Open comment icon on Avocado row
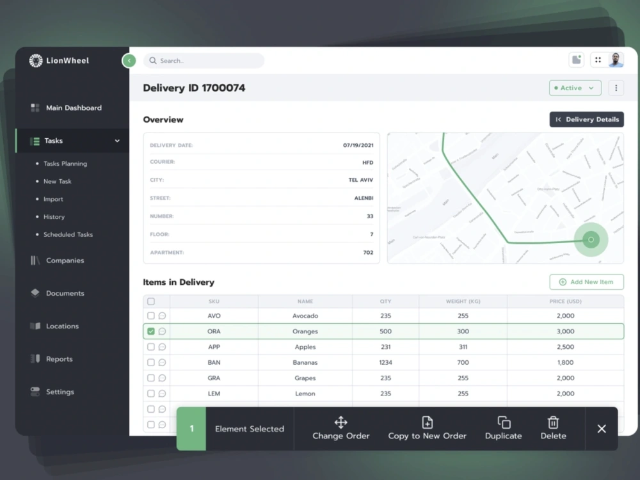The image size is (640, 480). (162, 316)
